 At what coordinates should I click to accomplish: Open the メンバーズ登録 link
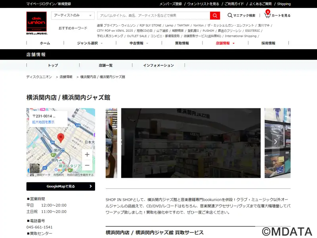click(x=170, y=4)
